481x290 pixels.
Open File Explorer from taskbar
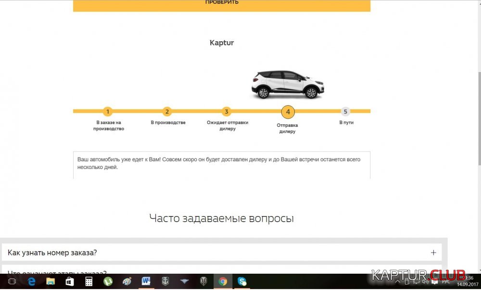pos(51,281)
